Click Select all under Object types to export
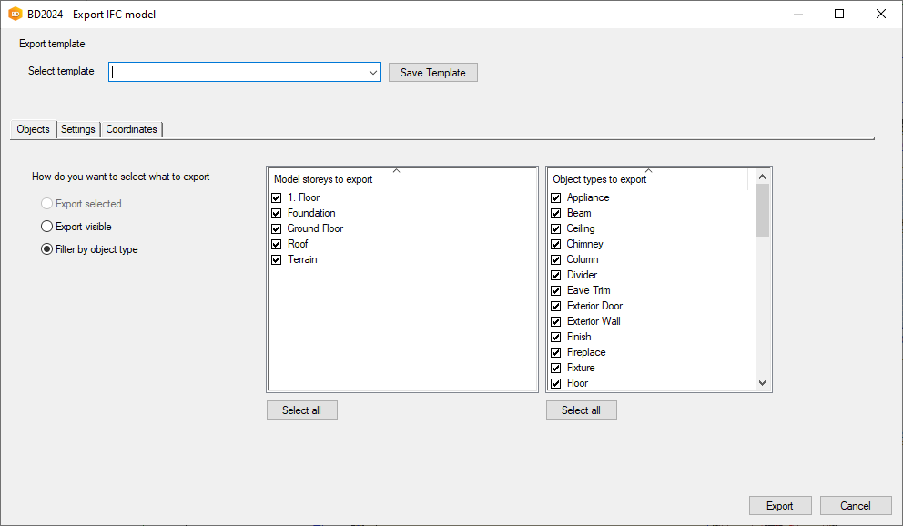The width and height of the screenshot is (903, 526). (x=581, y=410)
